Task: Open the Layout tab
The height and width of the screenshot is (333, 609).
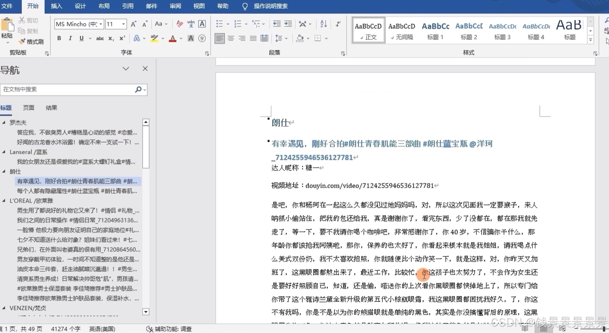Action: coord(104,6)
